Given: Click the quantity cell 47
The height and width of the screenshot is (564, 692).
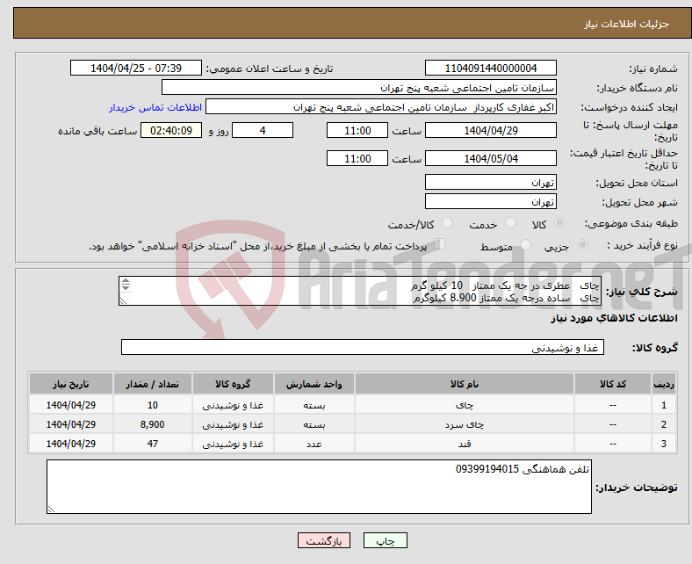Looking at the screenshot, I should 152,444.
